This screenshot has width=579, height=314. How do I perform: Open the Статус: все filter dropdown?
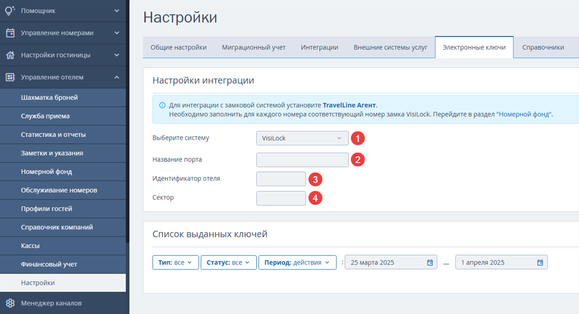228,262
